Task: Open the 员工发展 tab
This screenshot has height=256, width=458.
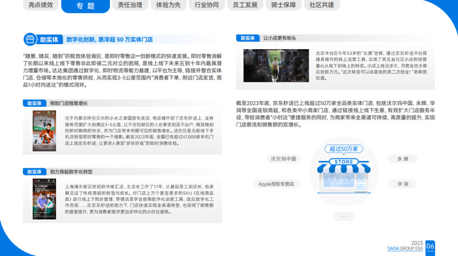Action: pos(245,5)
